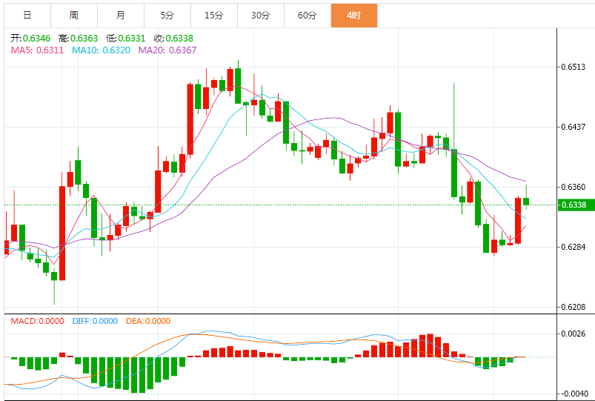Click the green 0.6338 current price tag

point(575,205)
